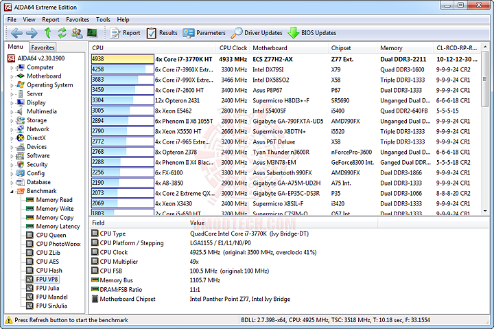
Task: Sort by Chipset column header
Action: (353, 48)
